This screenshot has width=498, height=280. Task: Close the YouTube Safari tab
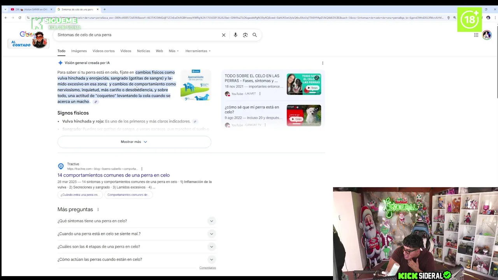[x=51, y=9]
